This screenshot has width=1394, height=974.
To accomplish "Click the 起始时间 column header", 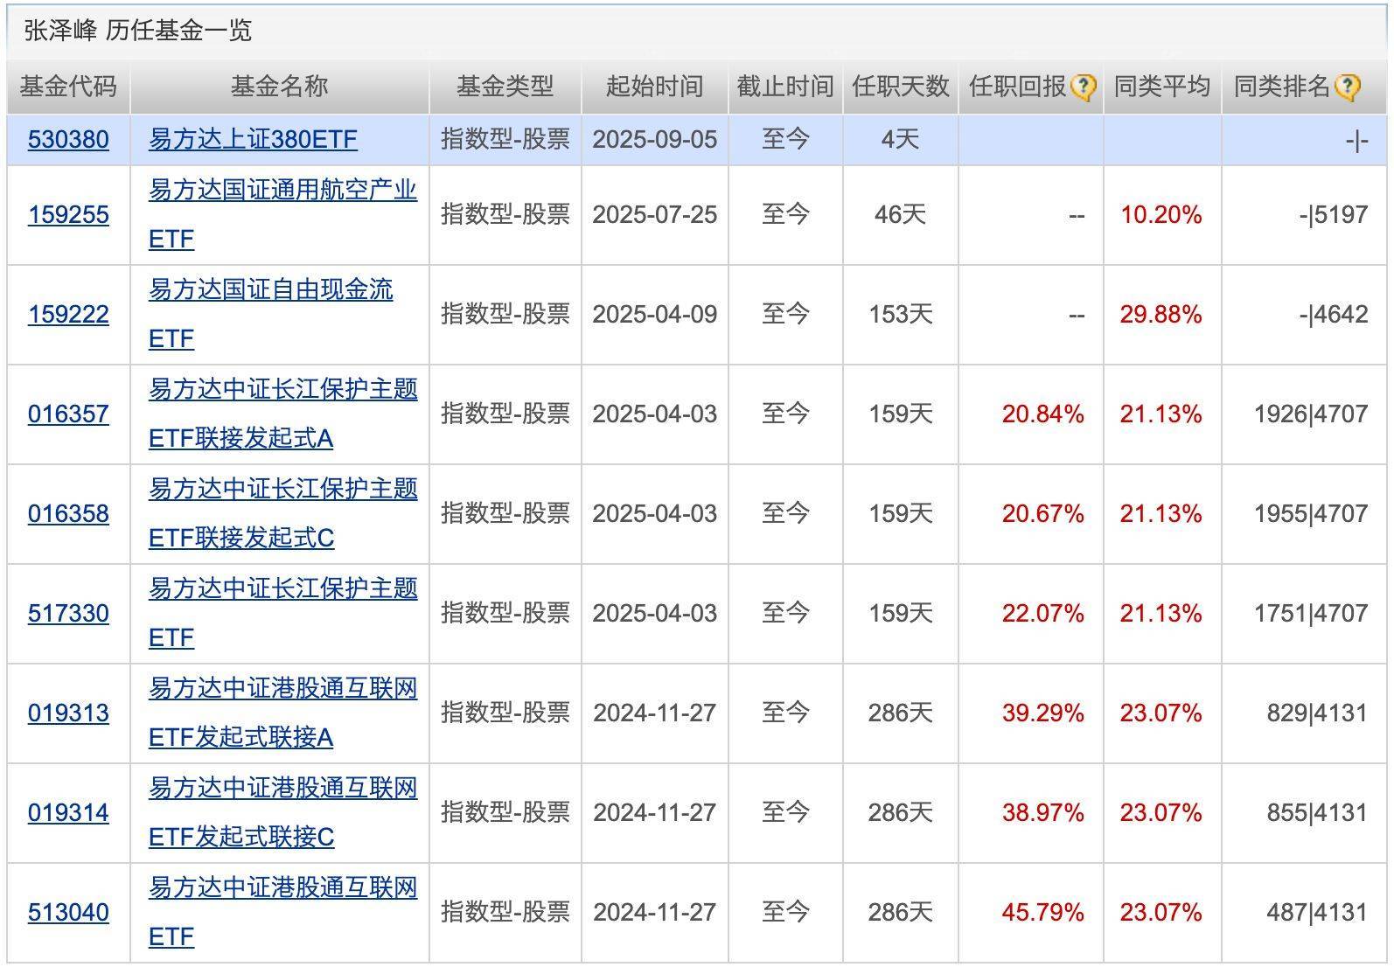I will [654, 87].
